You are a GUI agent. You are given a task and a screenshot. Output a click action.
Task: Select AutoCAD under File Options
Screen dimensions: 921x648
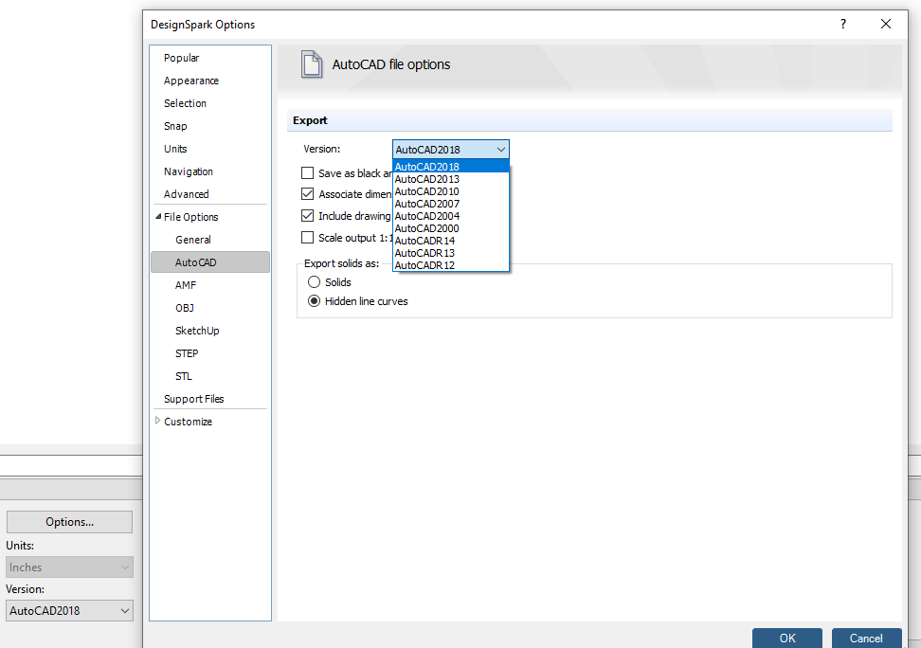[x=210, y=262]
